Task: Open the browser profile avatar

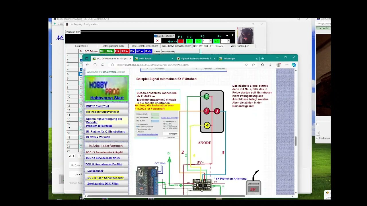Action: point(278,65)
